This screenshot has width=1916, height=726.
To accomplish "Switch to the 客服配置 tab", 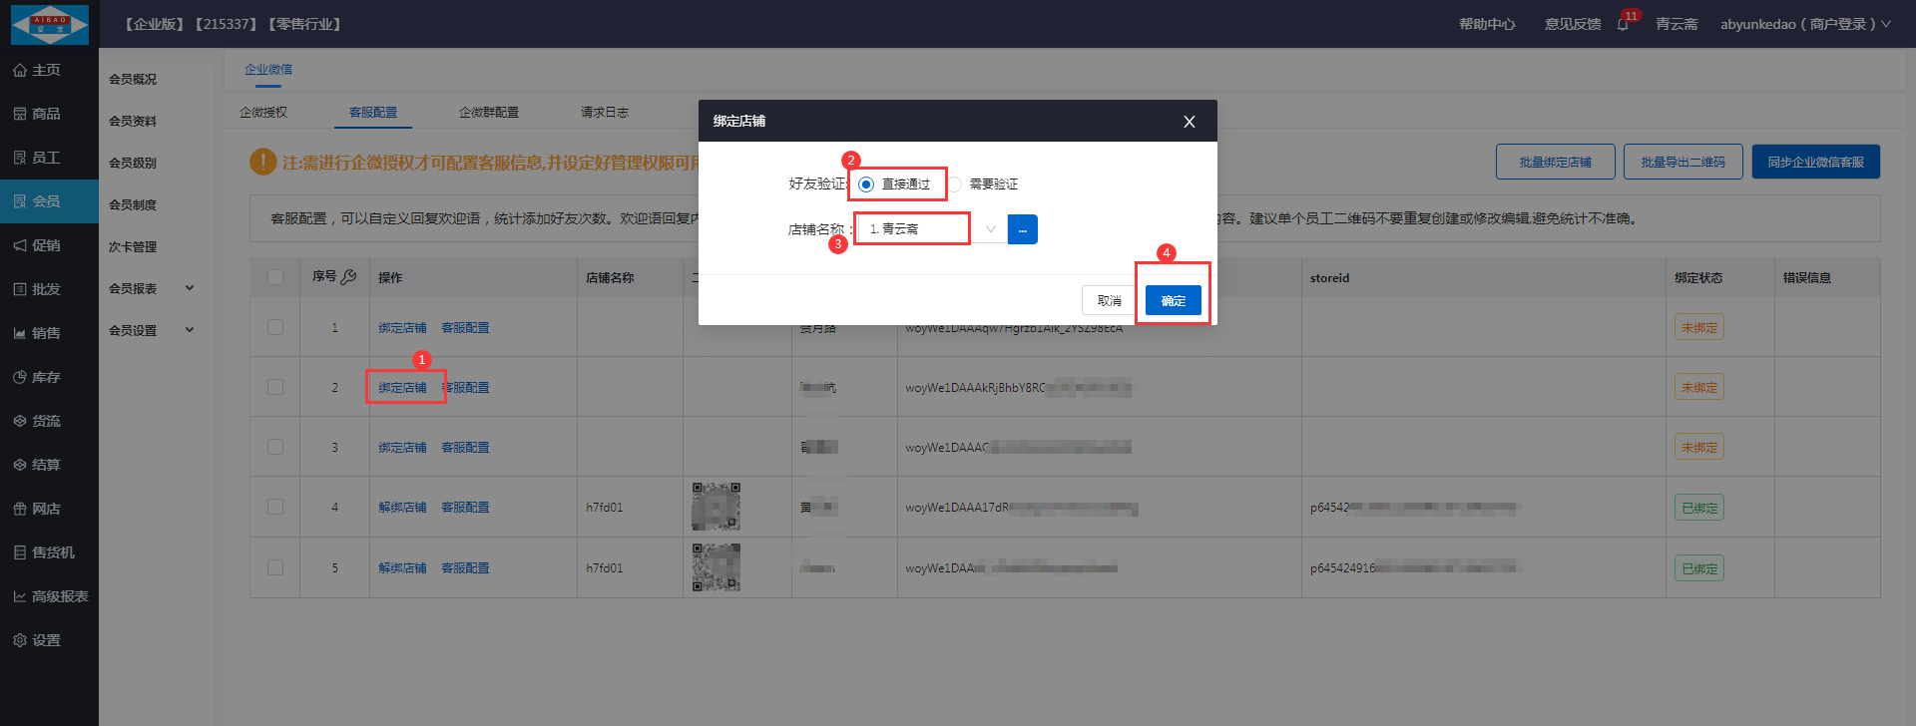I will click(x=373, y=113).
